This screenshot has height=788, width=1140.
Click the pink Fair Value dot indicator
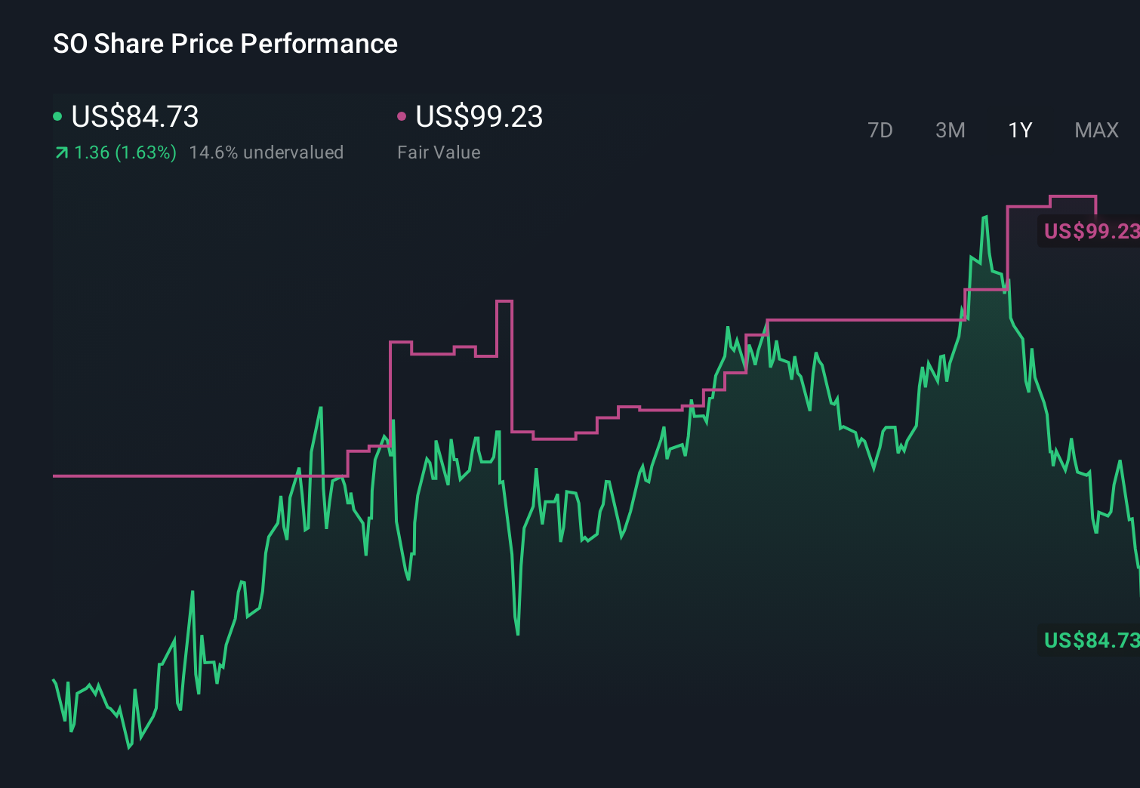[x=402, y=115]
